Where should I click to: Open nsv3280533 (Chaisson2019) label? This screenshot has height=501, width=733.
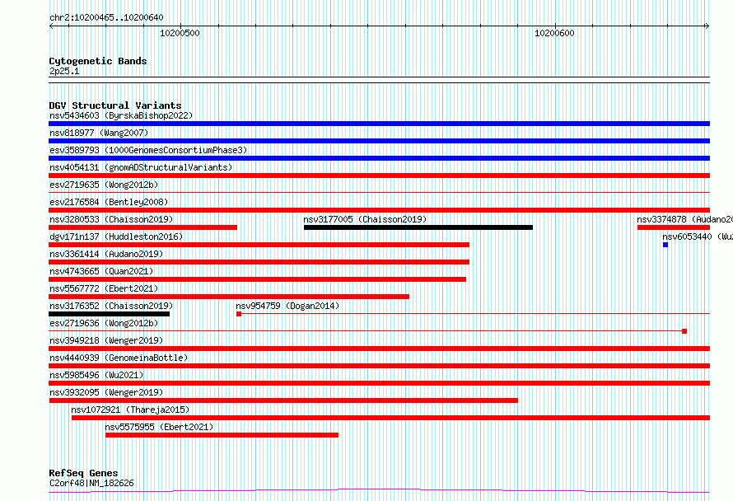[111, 219]
